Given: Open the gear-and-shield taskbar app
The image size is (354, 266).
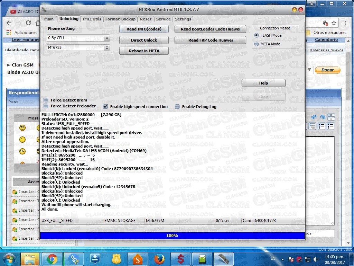Looking at the screenshot, I should [x=74, y=259].
